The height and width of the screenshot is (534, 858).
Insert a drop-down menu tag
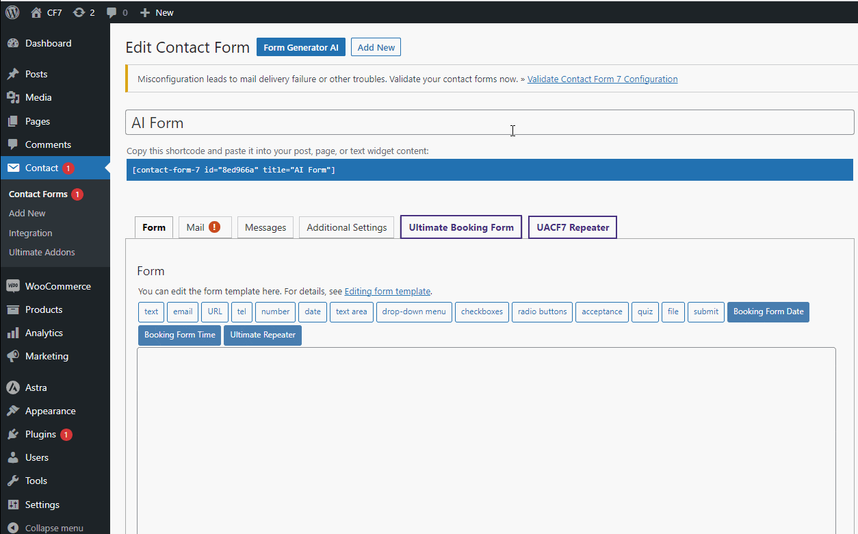414,311
